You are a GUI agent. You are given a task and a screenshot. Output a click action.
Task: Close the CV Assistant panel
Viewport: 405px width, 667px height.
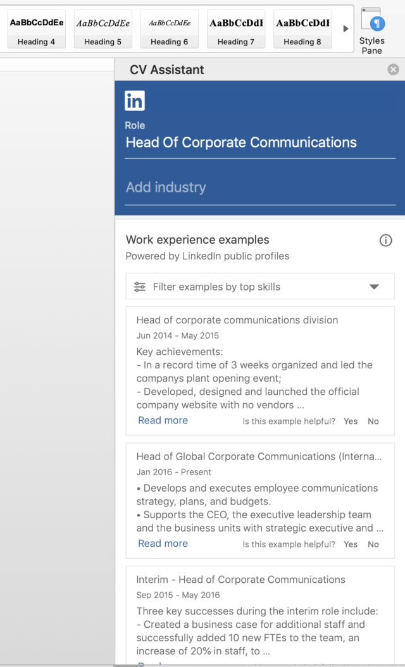(394, 70)
